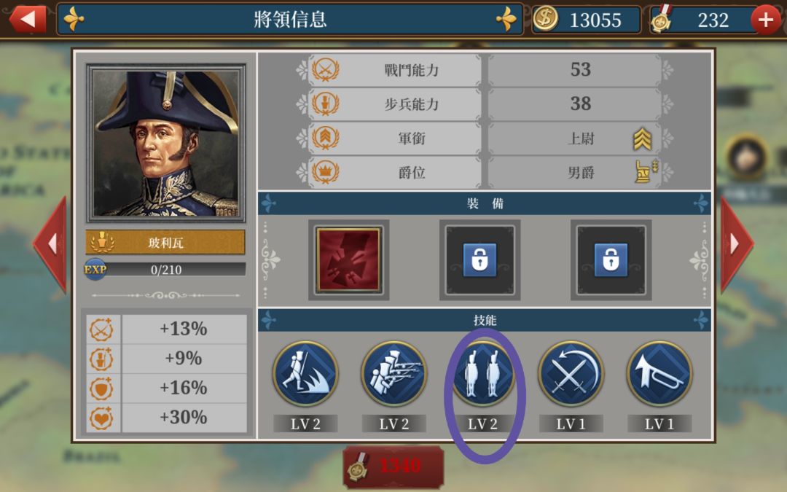Open the red equipped item slot
Image resolution: width=787 pixels, height=492 pixels.
(348, 259)
